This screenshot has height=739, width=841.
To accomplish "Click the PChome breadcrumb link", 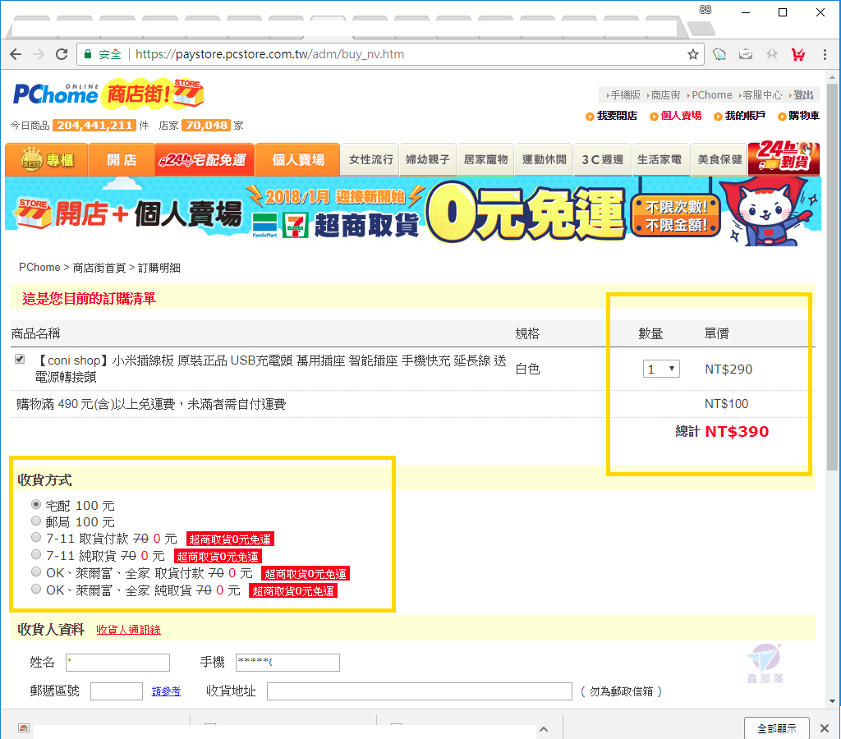I will [39, 268].
